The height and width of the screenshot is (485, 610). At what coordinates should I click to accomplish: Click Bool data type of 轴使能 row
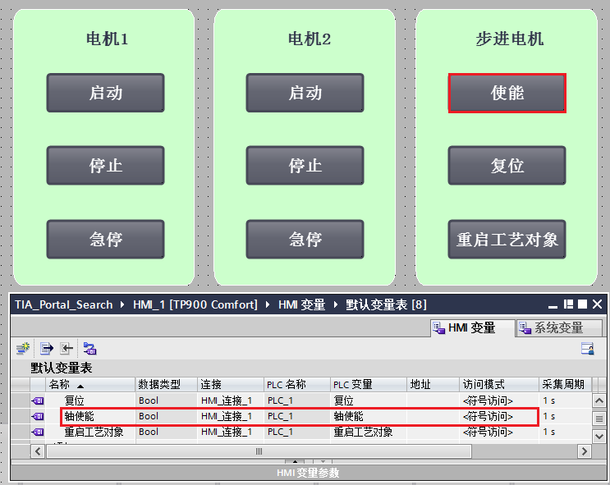pyautogui.click(x=167, y=416)
